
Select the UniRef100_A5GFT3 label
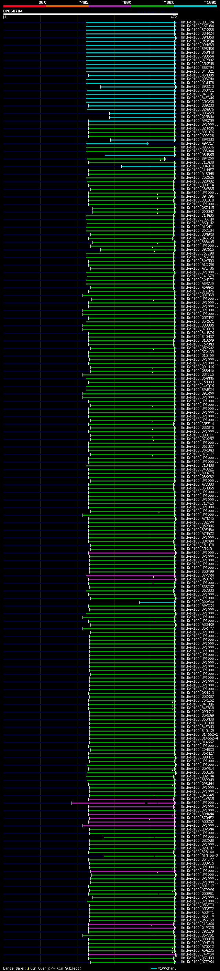point(197,905)
